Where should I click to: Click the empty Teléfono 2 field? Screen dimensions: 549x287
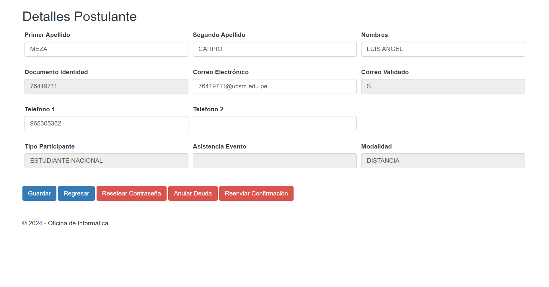pos(275,123)
